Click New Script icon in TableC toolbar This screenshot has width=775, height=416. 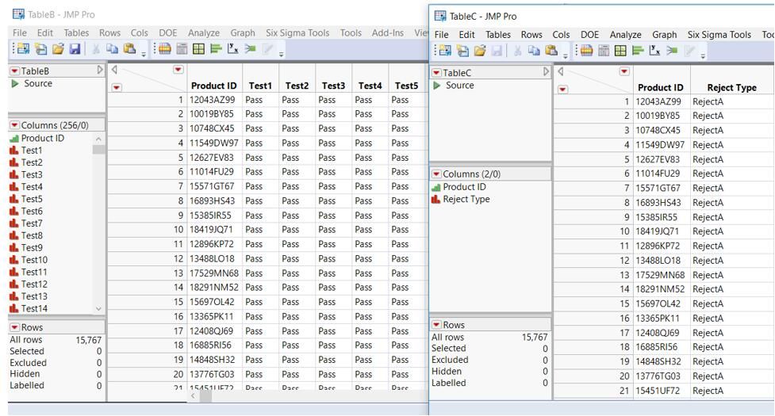462,51
